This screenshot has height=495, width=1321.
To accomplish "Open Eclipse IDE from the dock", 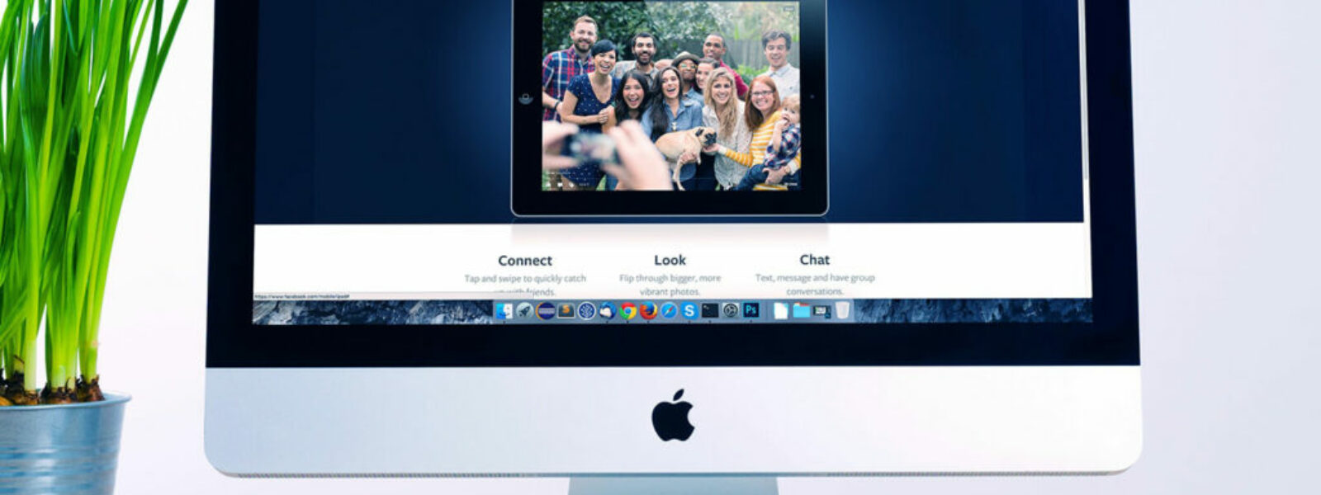I will click(545, 311).
